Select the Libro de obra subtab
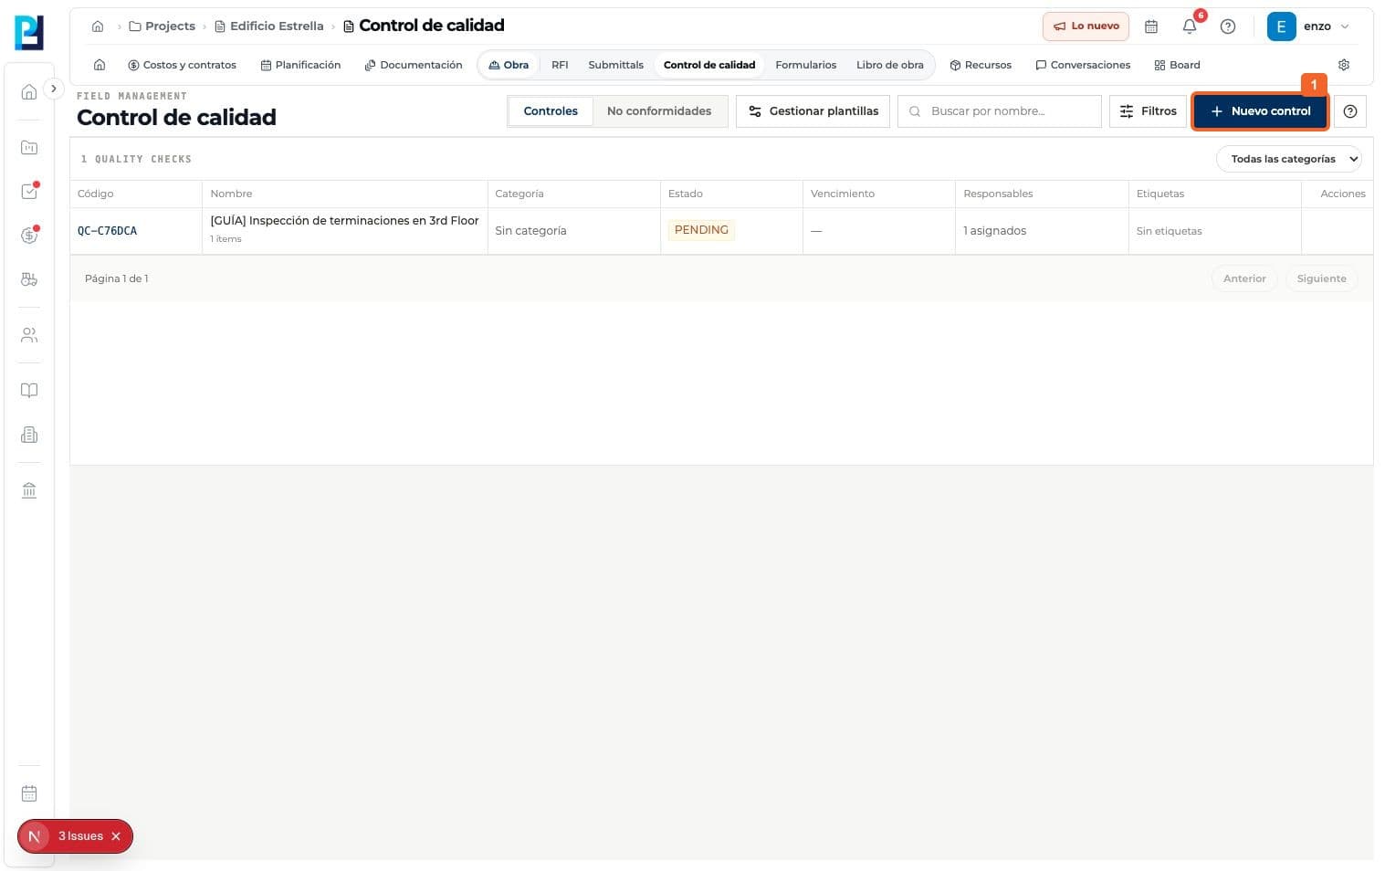 pyautogui.click(x=889, y=65)
